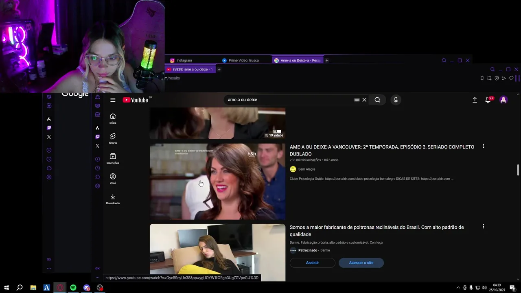Switch to the Prime Video: Busca tab
Screen dimensions: 521x293
tap(244, 60)
